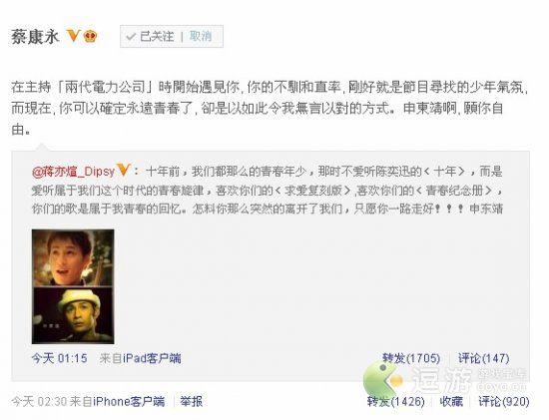Viewport: 549px width, 420px height.
Task: Open the 蔡康永 profile name
Action: 35,36
